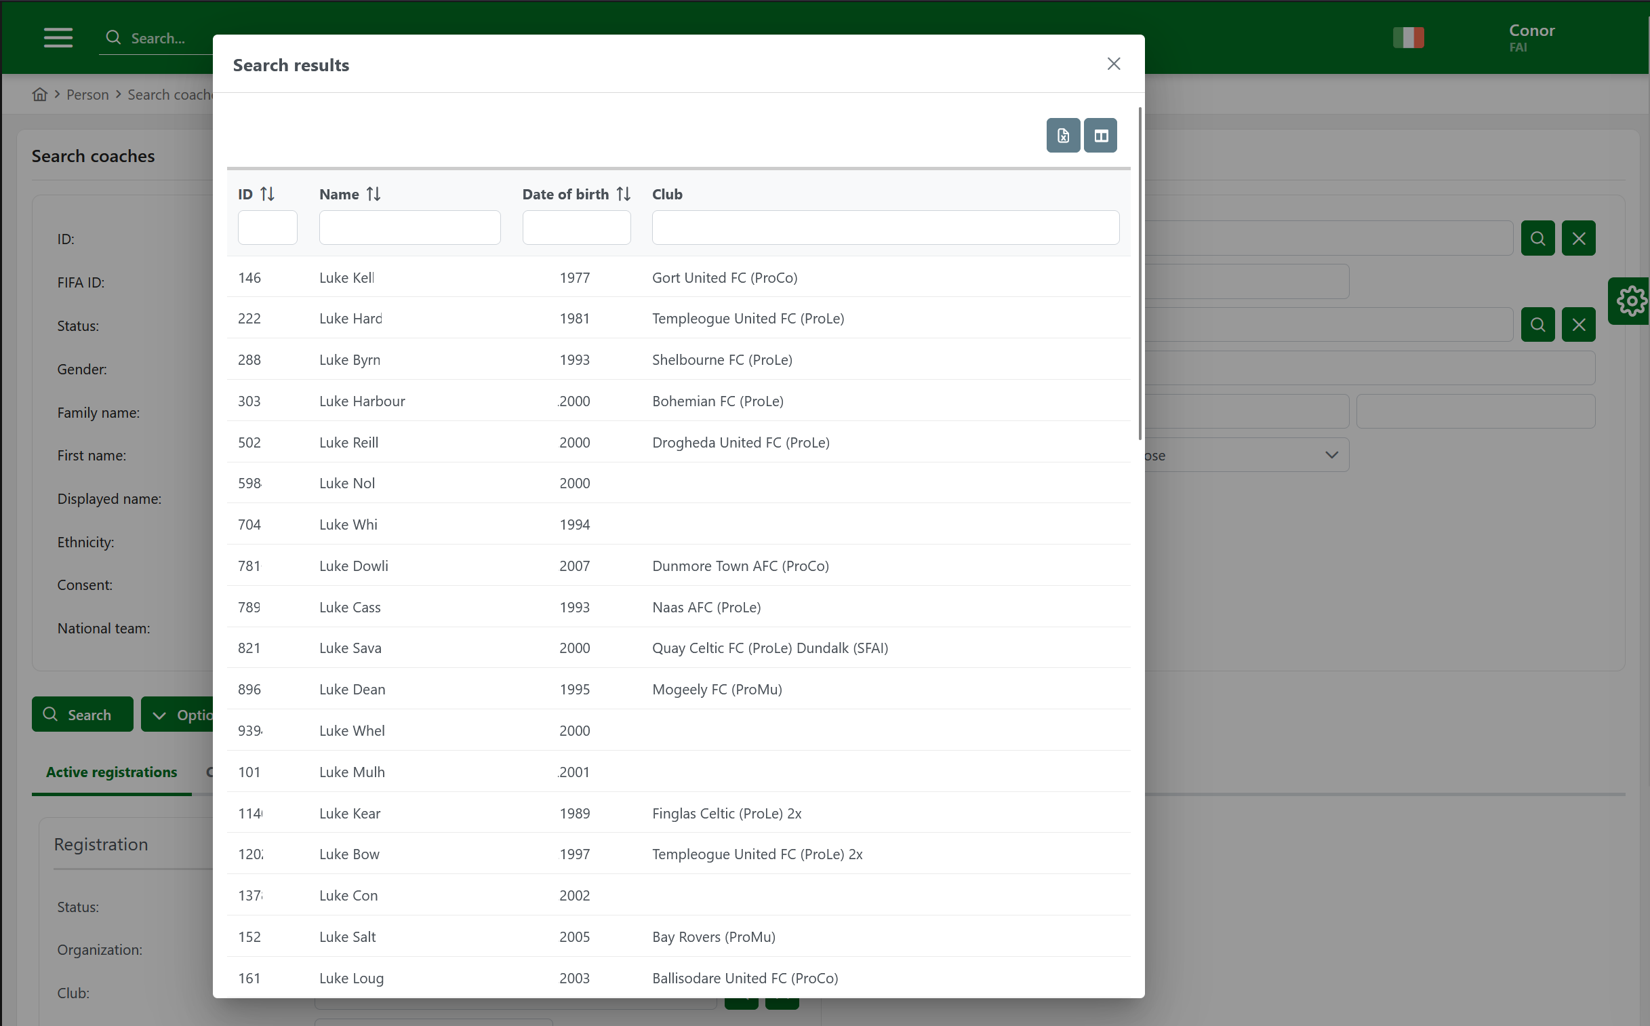
Task: Sort results by Name column
Action: pos(373,194)
